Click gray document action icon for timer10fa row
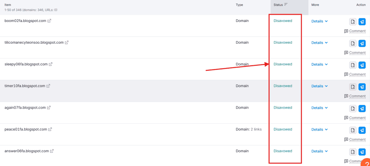 coord(353,87)
